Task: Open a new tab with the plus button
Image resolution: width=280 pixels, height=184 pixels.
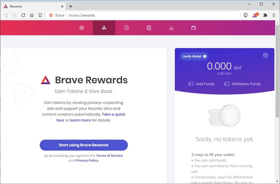Action: point(71,7)
